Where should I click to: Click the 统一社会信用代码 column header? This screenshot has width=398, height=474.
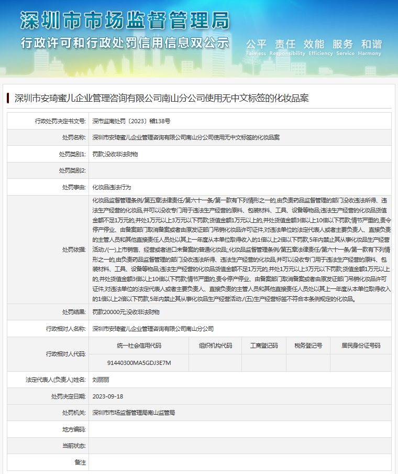point(139,346)
